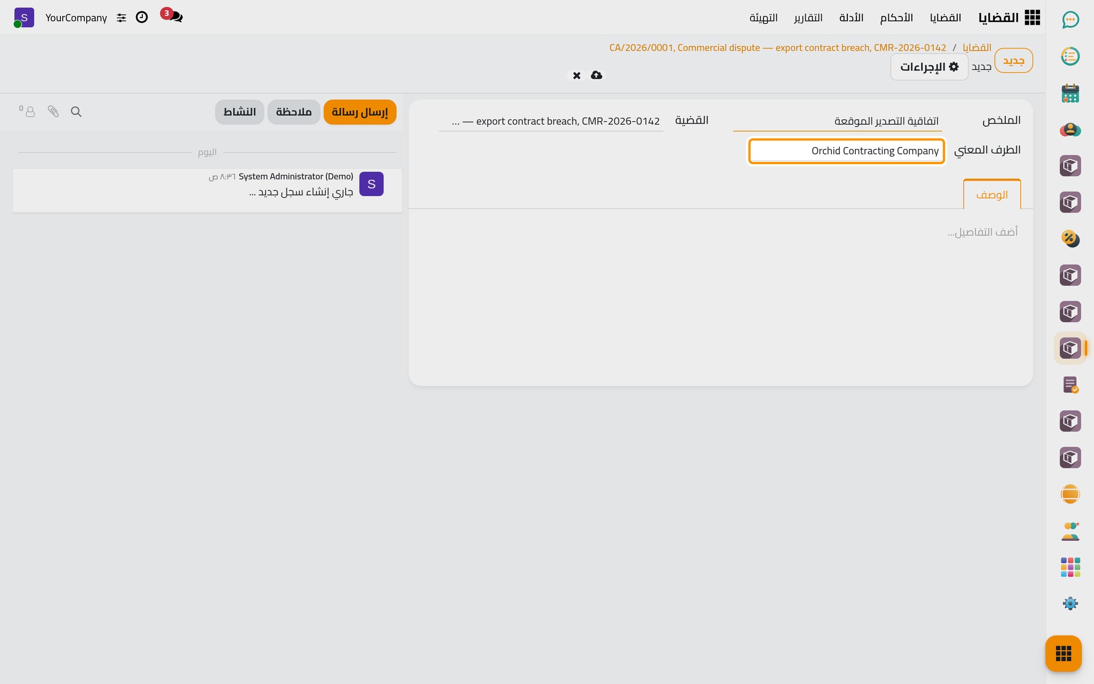The width and height of the screenshot is (1094, 684).
Task: Open the Calendar app icon in sidebar
Action: pyautogui.click(x=1070, y=93)
